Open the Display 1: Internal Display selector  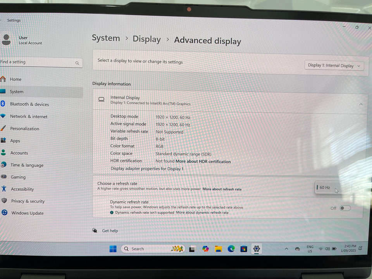coord(334,65)
